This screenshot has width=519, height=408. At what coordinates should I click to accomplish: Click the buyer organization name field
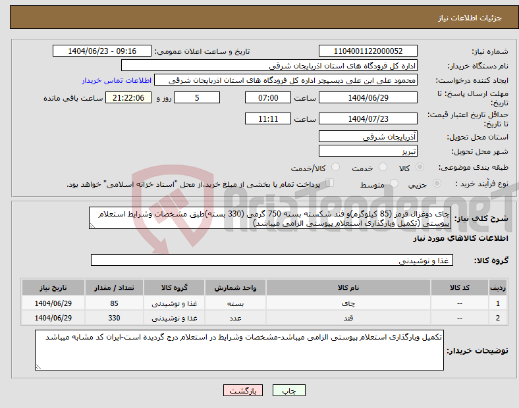(269, 66)
